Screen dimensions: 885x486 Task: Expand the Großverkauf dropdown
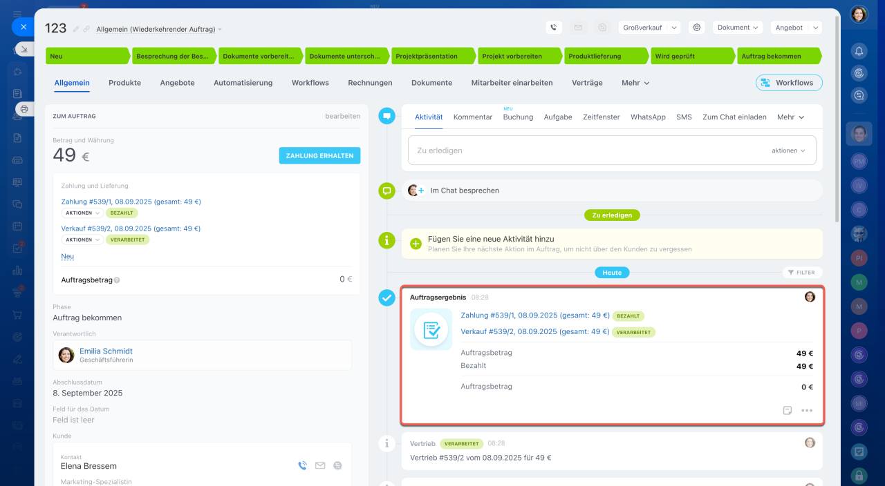click(649, 28)
